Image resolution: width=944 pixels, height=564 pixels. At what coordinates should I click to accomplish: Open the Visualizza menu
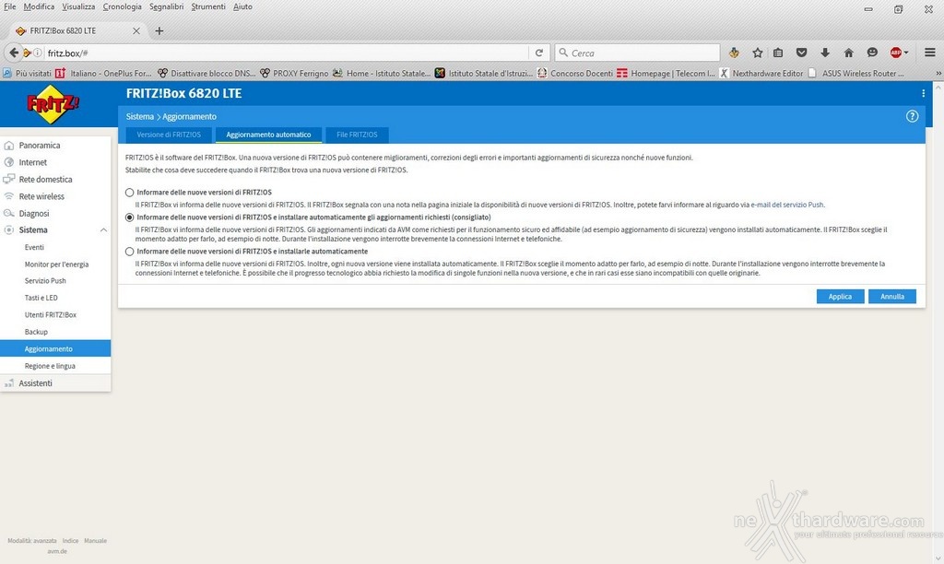[x=78, y=6]
